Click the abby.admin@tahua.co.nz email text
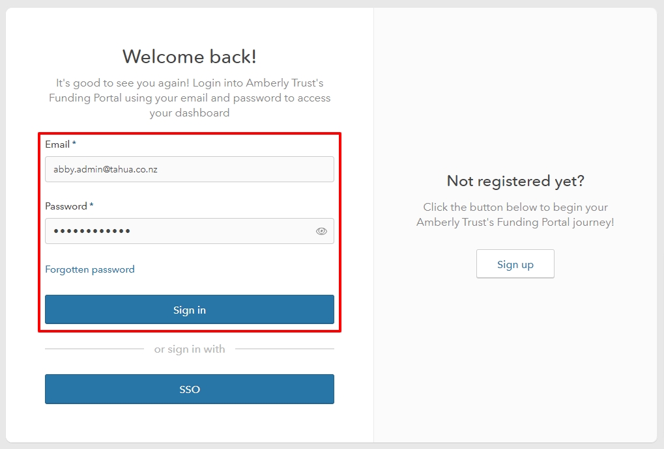 [106, 169]
